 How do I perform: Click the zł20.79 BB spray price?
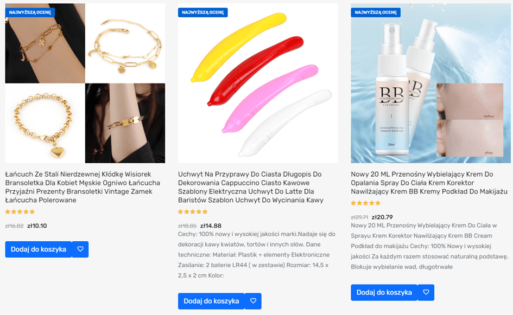tap(382, 217)
